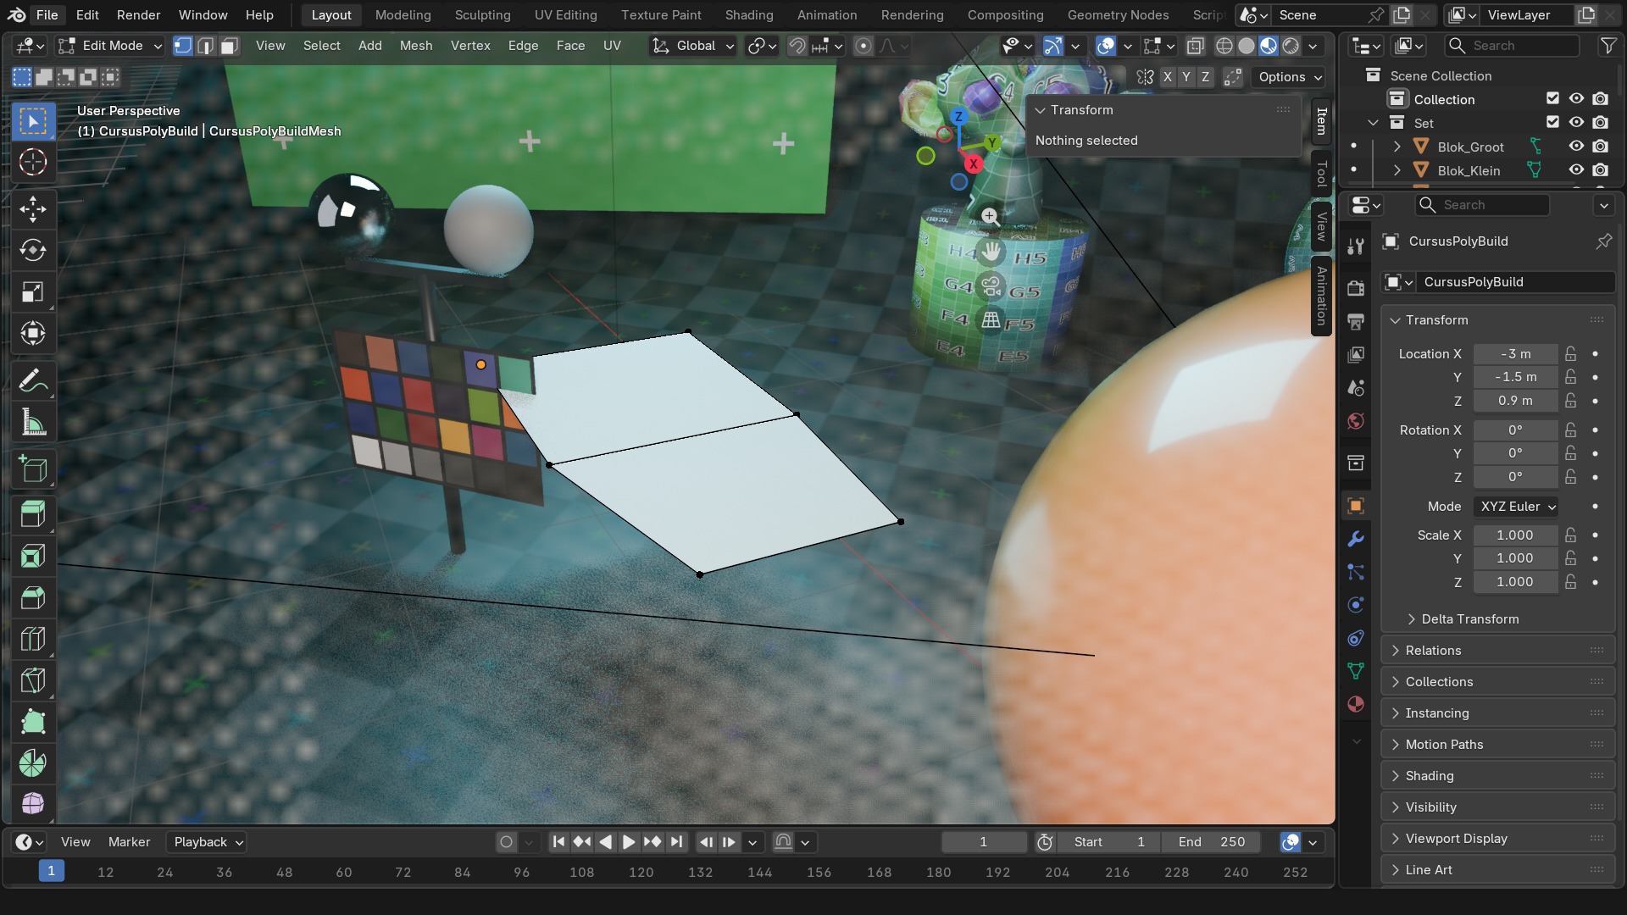Click the Options button in viewport
The width and height of the screenshot is (1627, 915).
(x=1289, y=77)
